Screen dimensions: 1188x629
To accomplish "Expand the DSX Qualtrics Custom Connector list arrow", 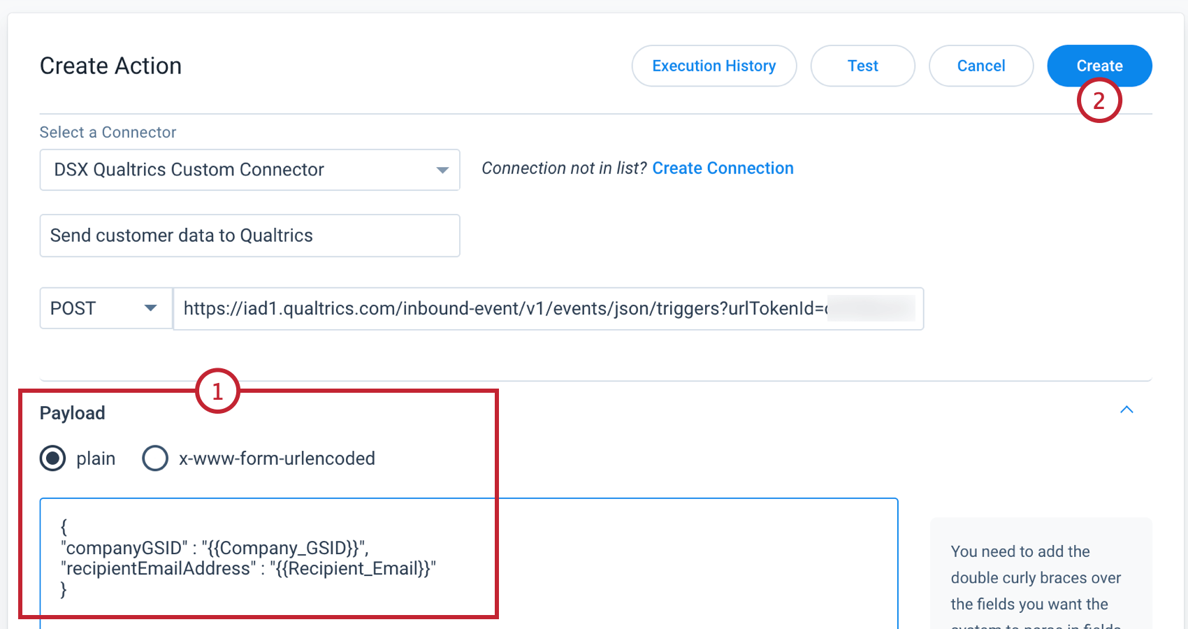I will (x=442, y=169).
